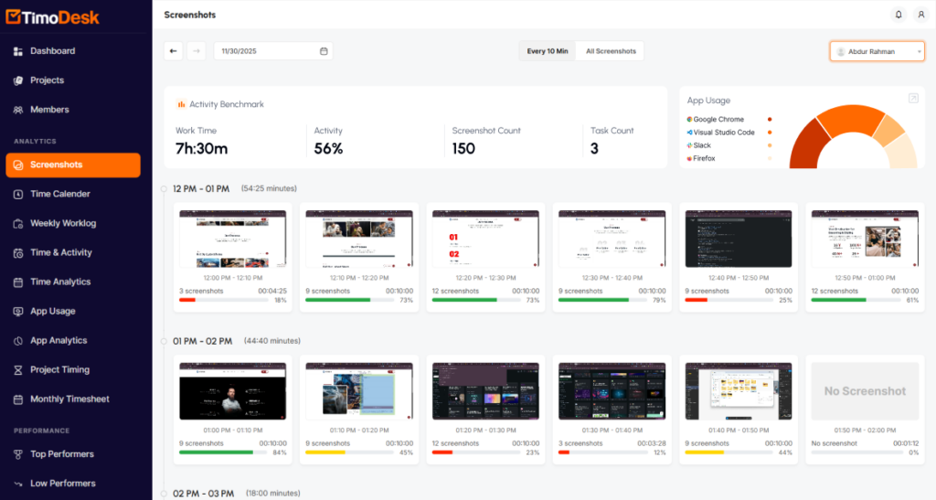Screen dimensions: 936x500
Task: Open 12:40 PM - 12:50 PM screenshot thumbnail
Action: tap(739, 239)
